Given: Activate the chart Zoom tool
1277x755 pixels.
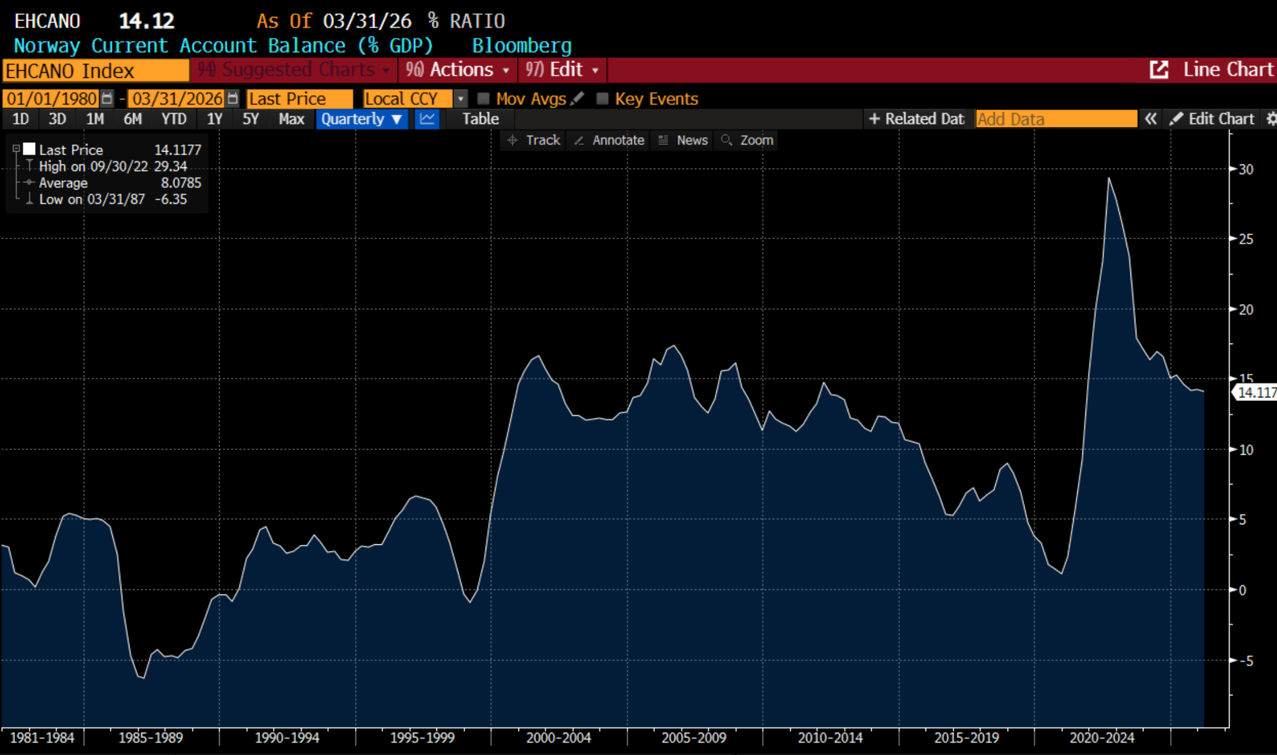Looking at the screenshot, I should coord(747,140).
